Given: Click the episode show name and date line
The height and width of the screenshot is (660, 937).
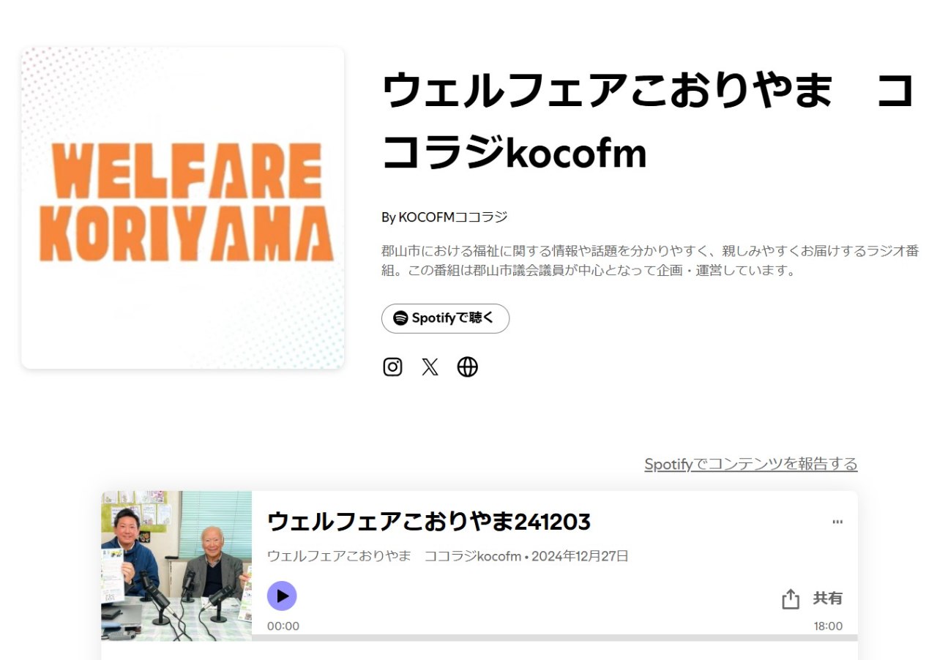Looking at the screenshot, I should point(448,556).
